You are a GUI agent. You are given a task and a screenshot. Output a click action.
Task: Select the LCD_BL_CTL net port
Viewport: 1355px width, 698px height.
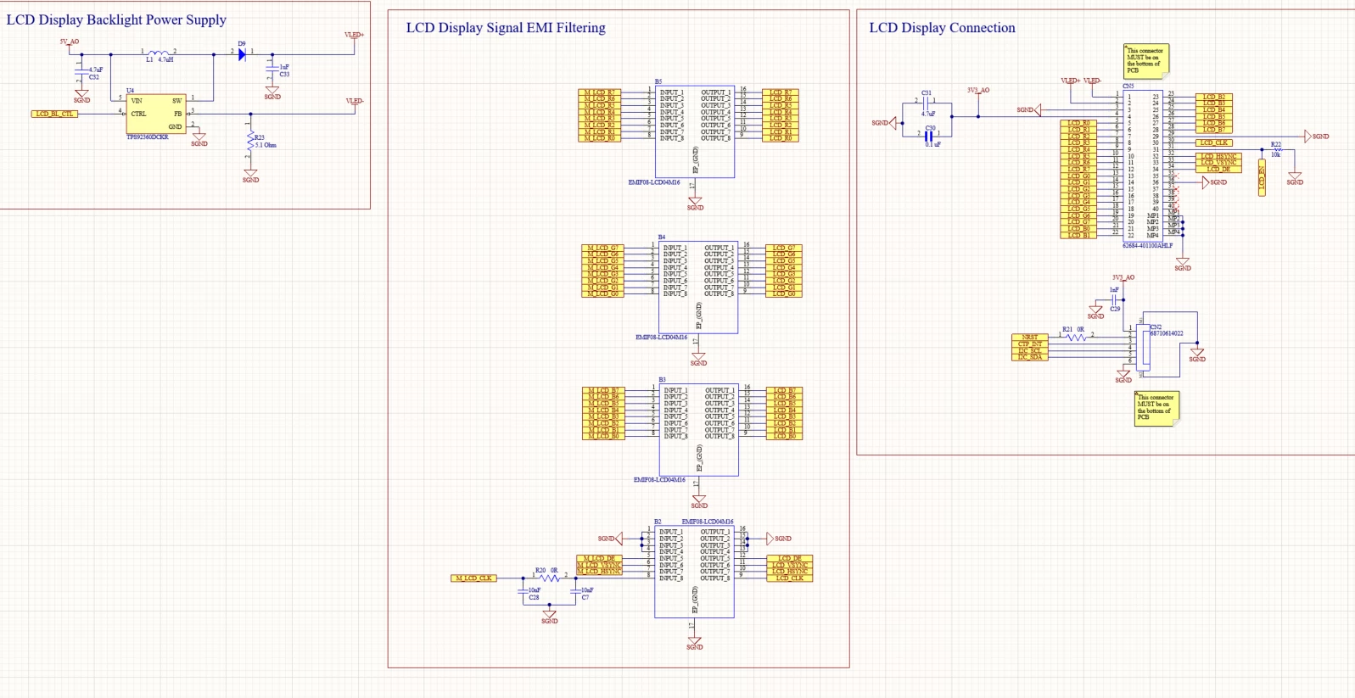[x=55, y=114]
